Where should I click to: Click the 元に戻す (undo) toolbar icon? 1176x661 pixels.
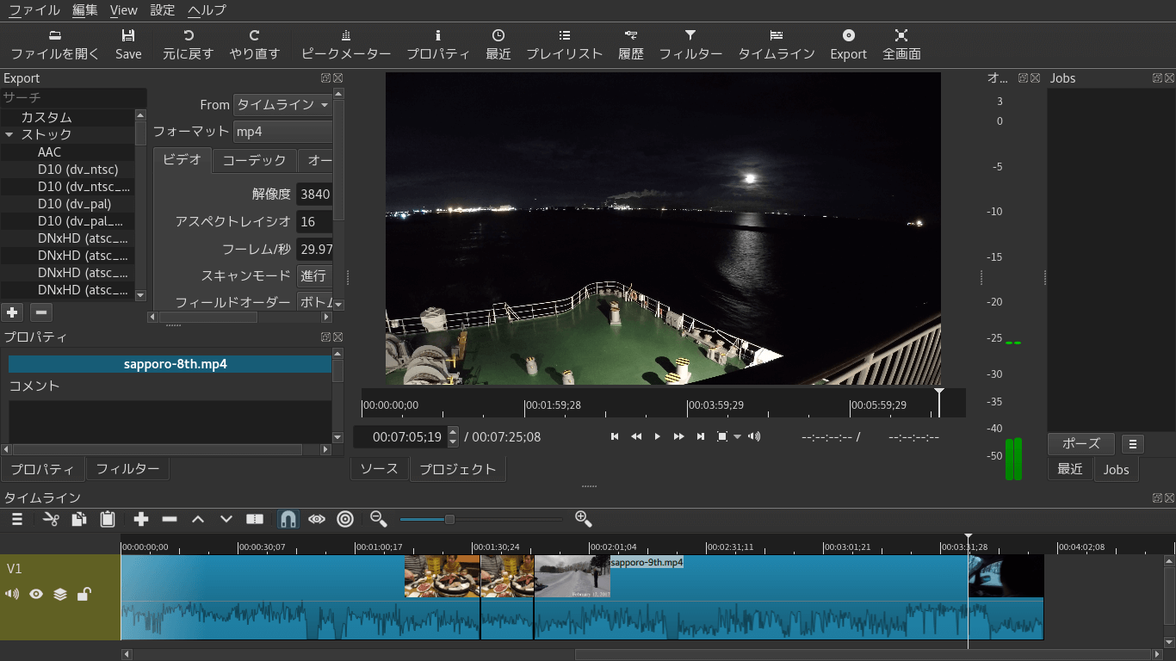click(189, 45)
